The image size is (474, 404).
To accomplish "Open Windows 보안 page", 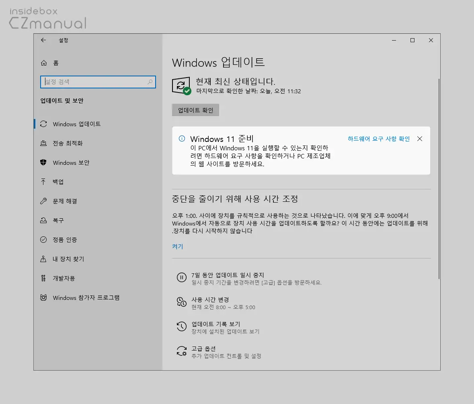I will (x=98, y=162).
